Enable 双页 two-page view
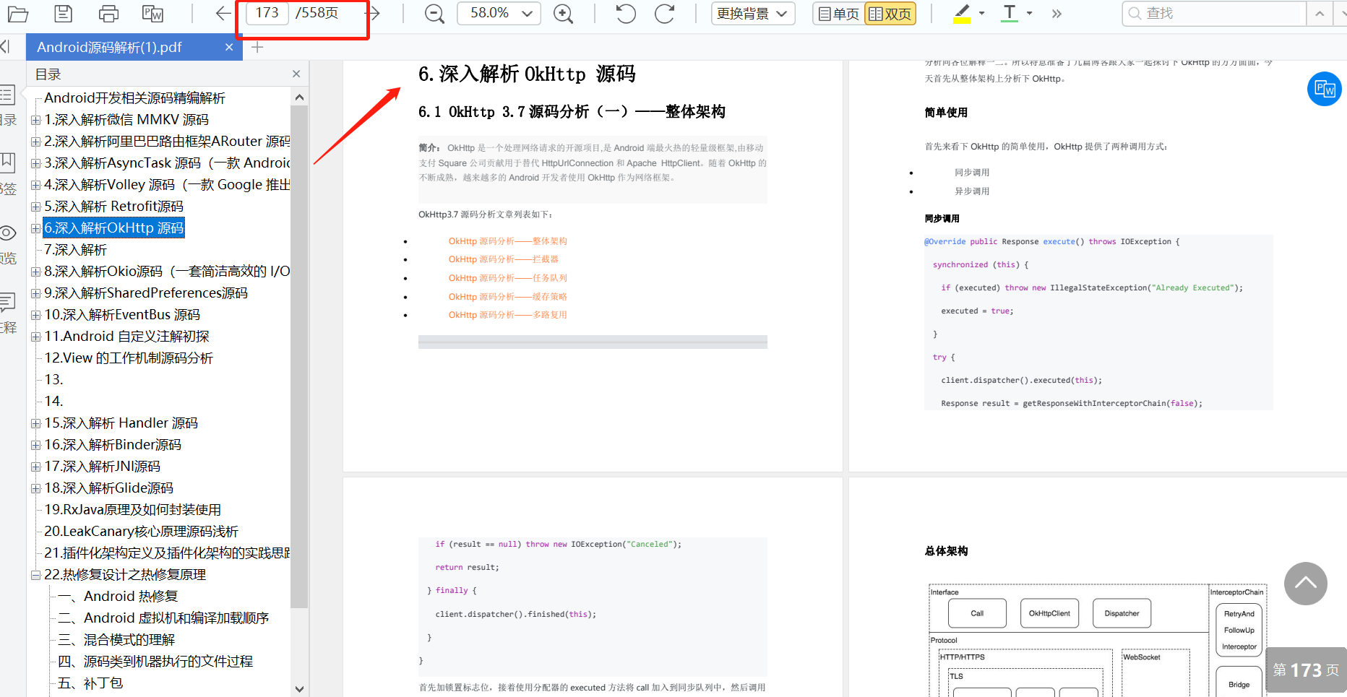 click(x=890, y=13)
